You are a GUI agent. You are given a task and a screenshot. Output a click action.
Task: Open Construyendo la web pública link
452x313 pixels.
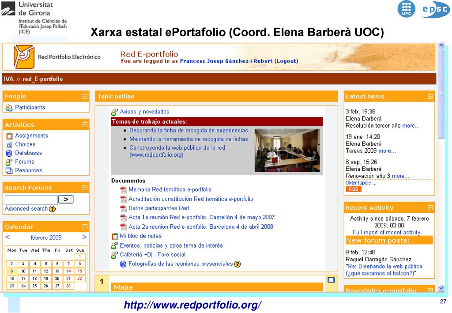177,151
